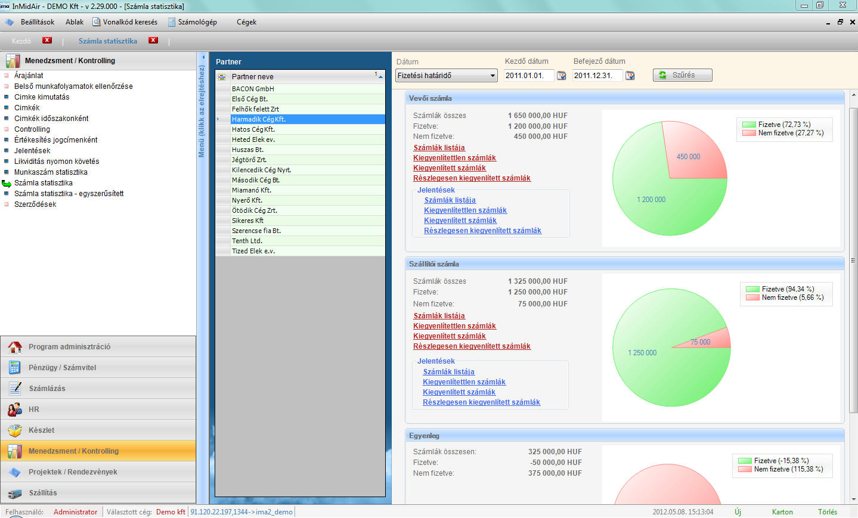Open Szerződések in the tree
This screenshot has height=518, width=858.
35,204
